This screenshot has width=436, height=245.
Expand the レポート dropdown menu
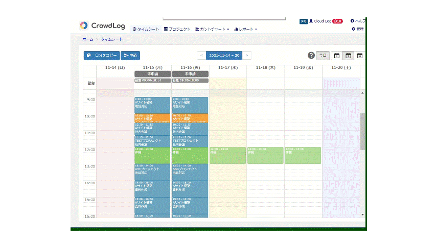click(x=245, y=29)
